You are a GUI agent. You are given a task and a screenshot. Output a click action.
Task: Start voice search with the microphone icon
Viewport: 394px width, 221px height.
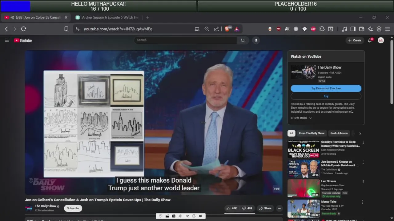[x=256, y=40]
